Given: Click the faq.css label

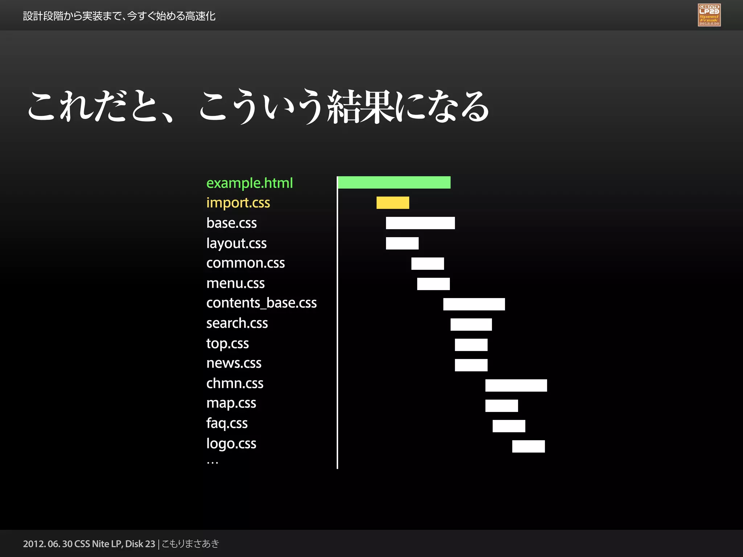Looking at the screenshot, I should (x=227, y=424).
